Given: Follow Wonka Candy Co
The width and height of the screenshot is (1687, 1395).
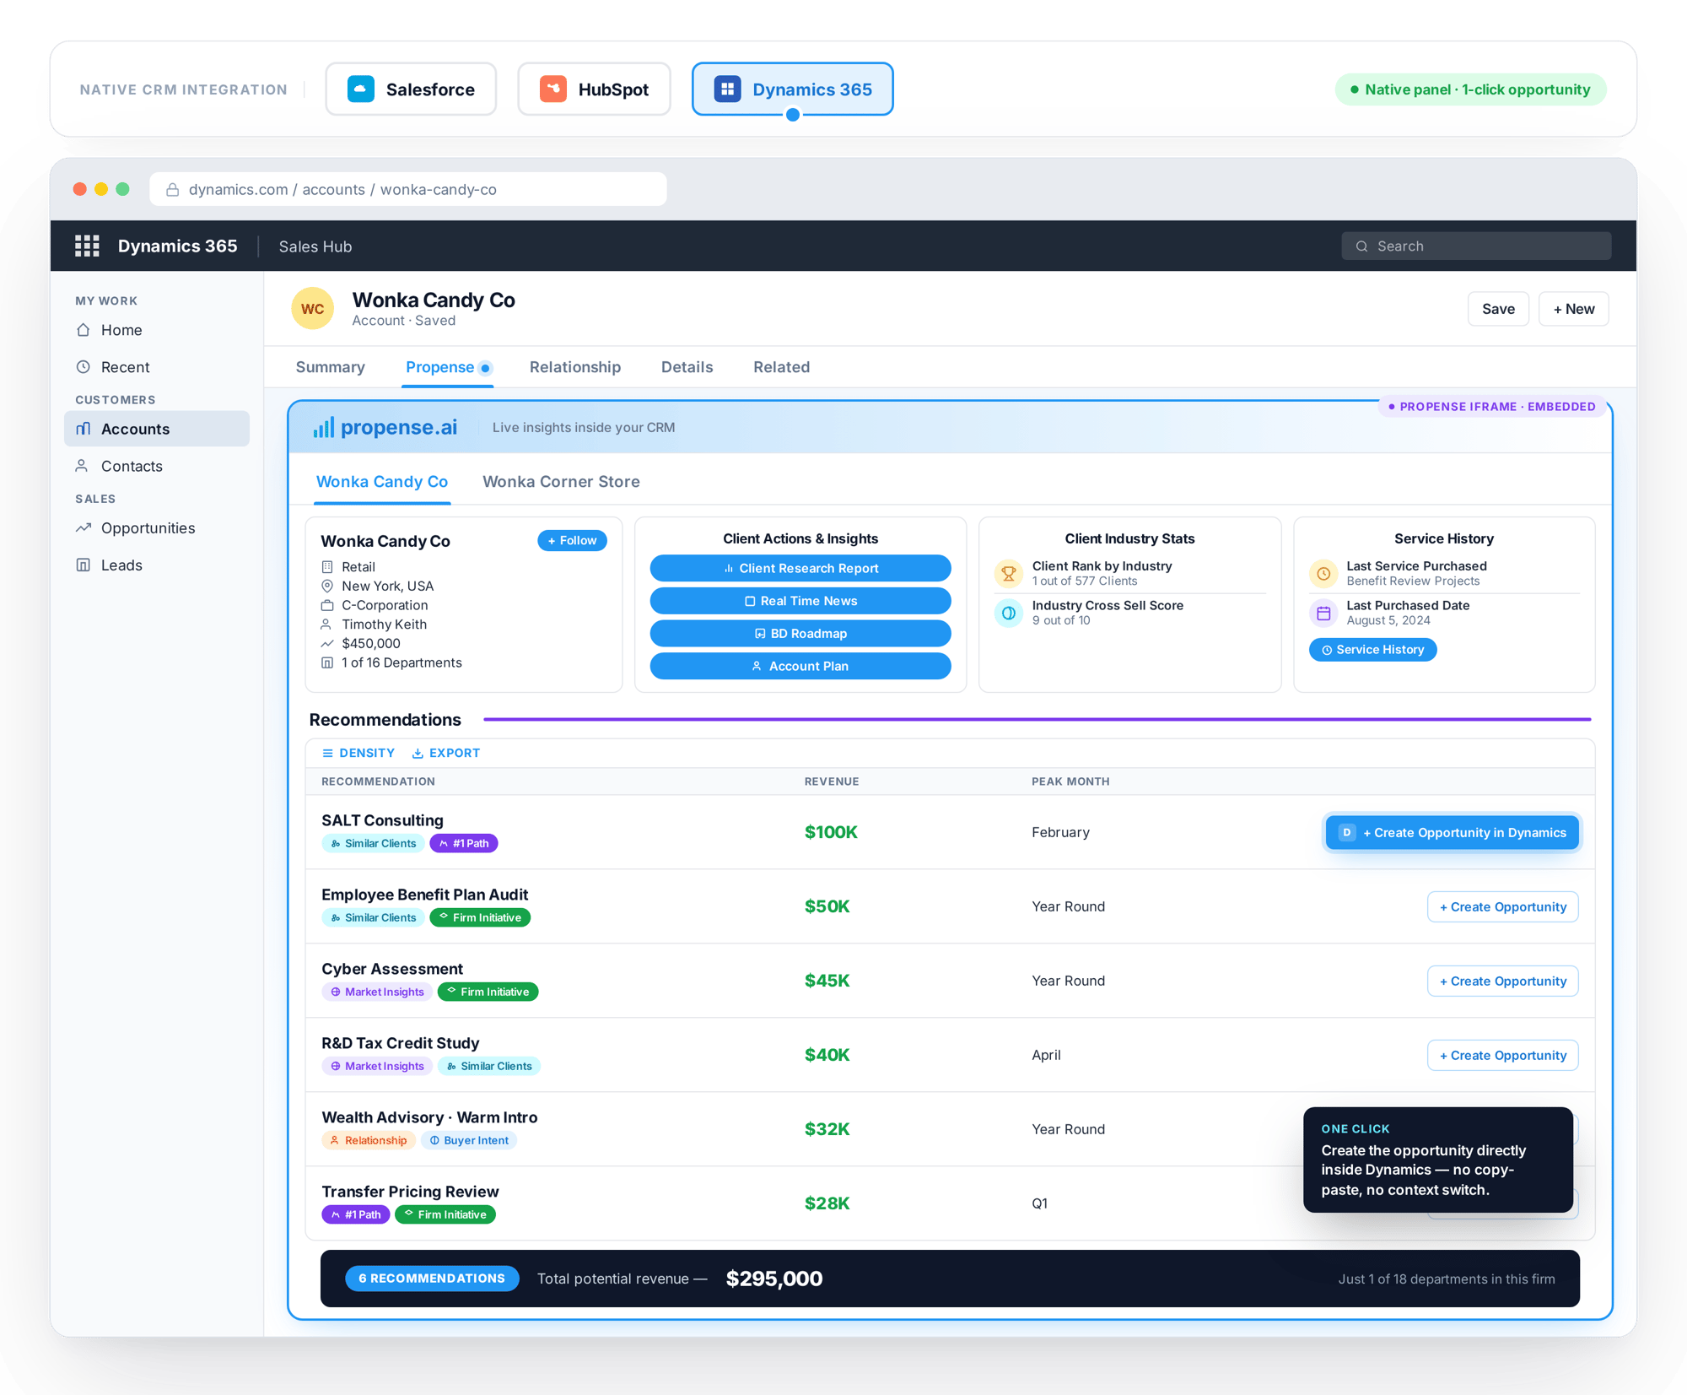Looking at the screenshot, I should [573, 540].
